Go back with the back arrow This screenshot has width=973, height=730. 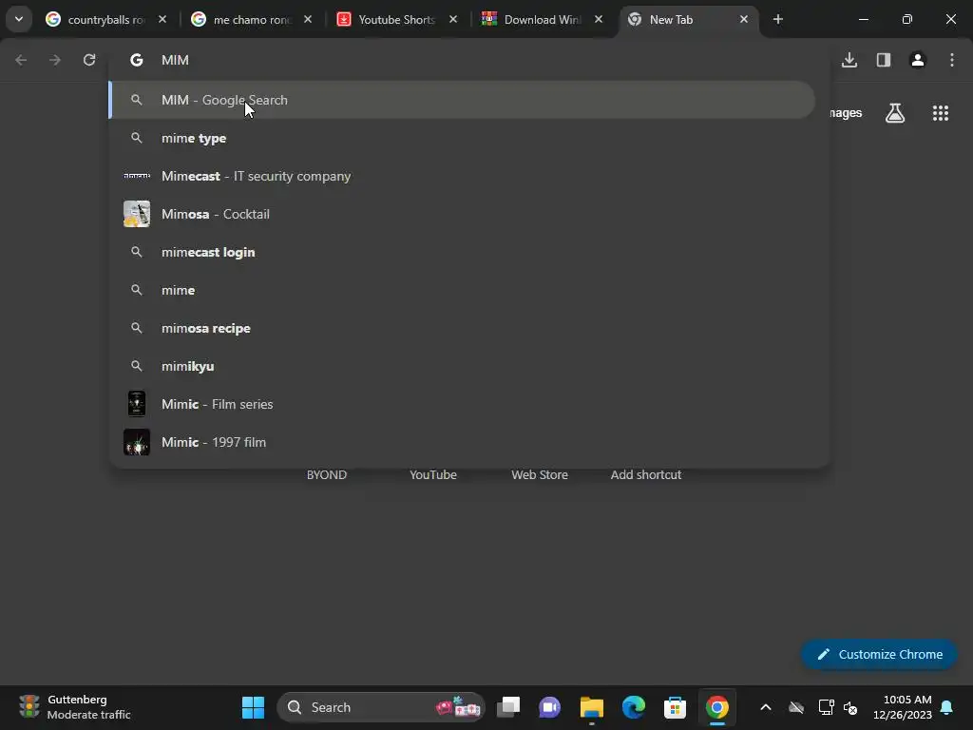(x=21, y=60)
